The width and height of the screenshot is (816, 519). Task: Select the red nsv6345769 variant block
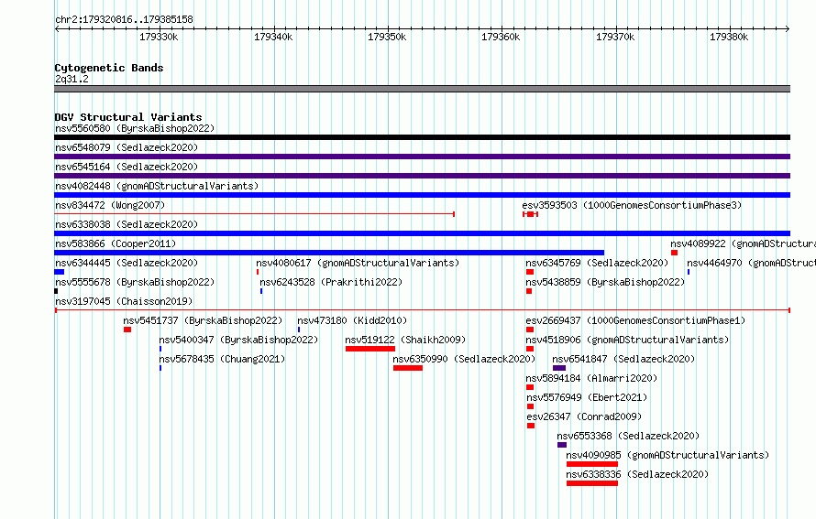tap(530, 272)
